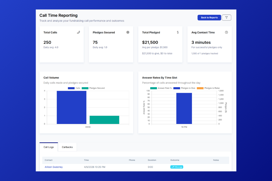Click the blue 10 PM bar in Answer Rates
The width and height of the screenshot is (272, 181).
pos(184,108)
